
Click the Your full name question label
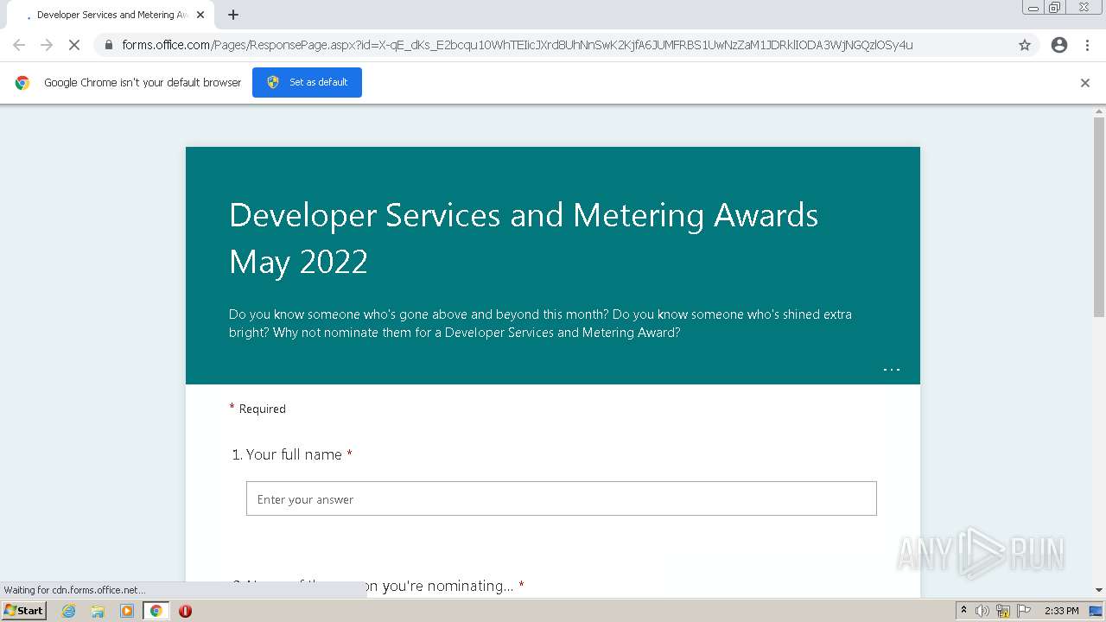point(292,454)
